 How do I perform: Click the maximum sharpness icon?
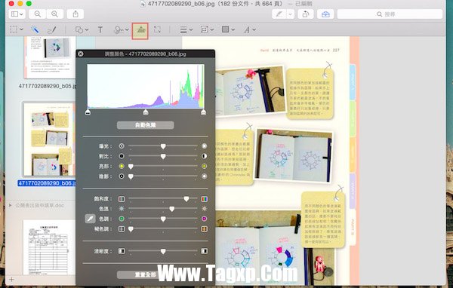coord(205,251)
